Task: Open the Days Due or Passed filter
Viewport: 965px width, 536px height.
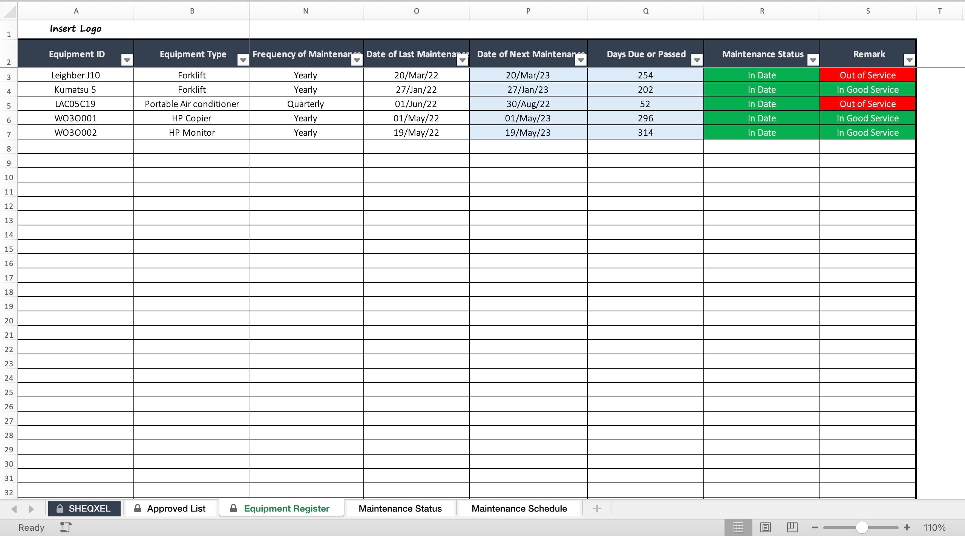Action: tap(697, 60)
